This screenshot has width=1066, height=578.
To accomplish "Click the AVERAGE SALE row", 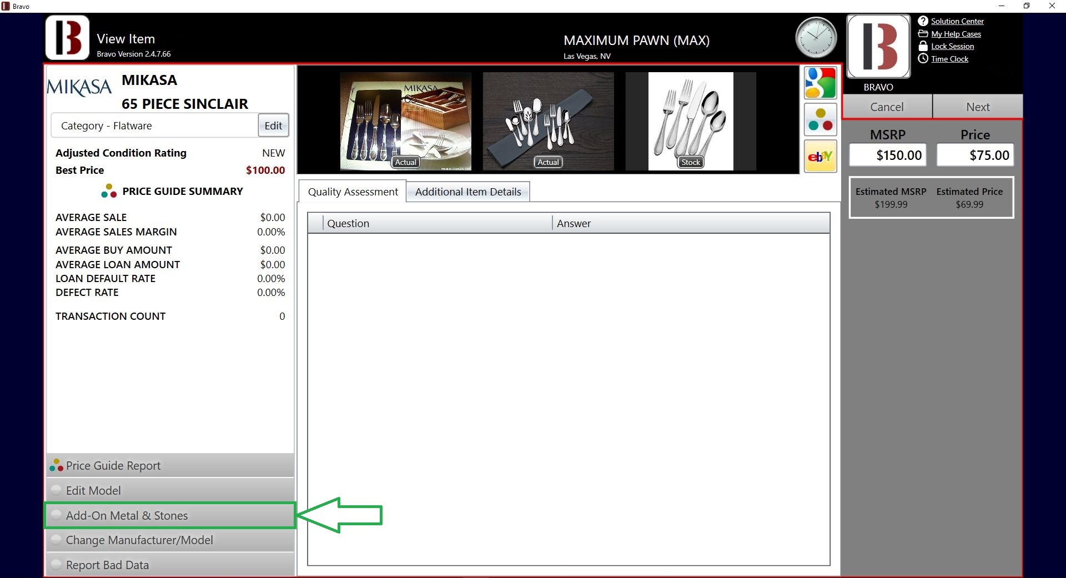I will tap(170, 217).
